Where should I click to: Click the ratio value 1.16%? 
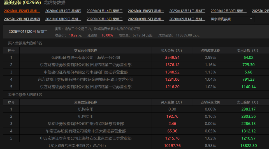pos(210,65)
